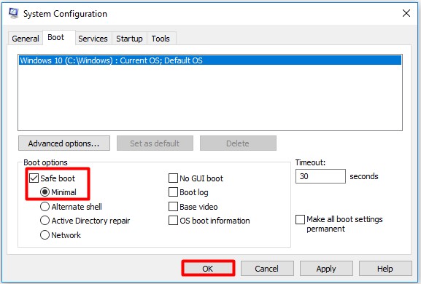
Task: Select the Startup tab
Action: pos(129,39)
